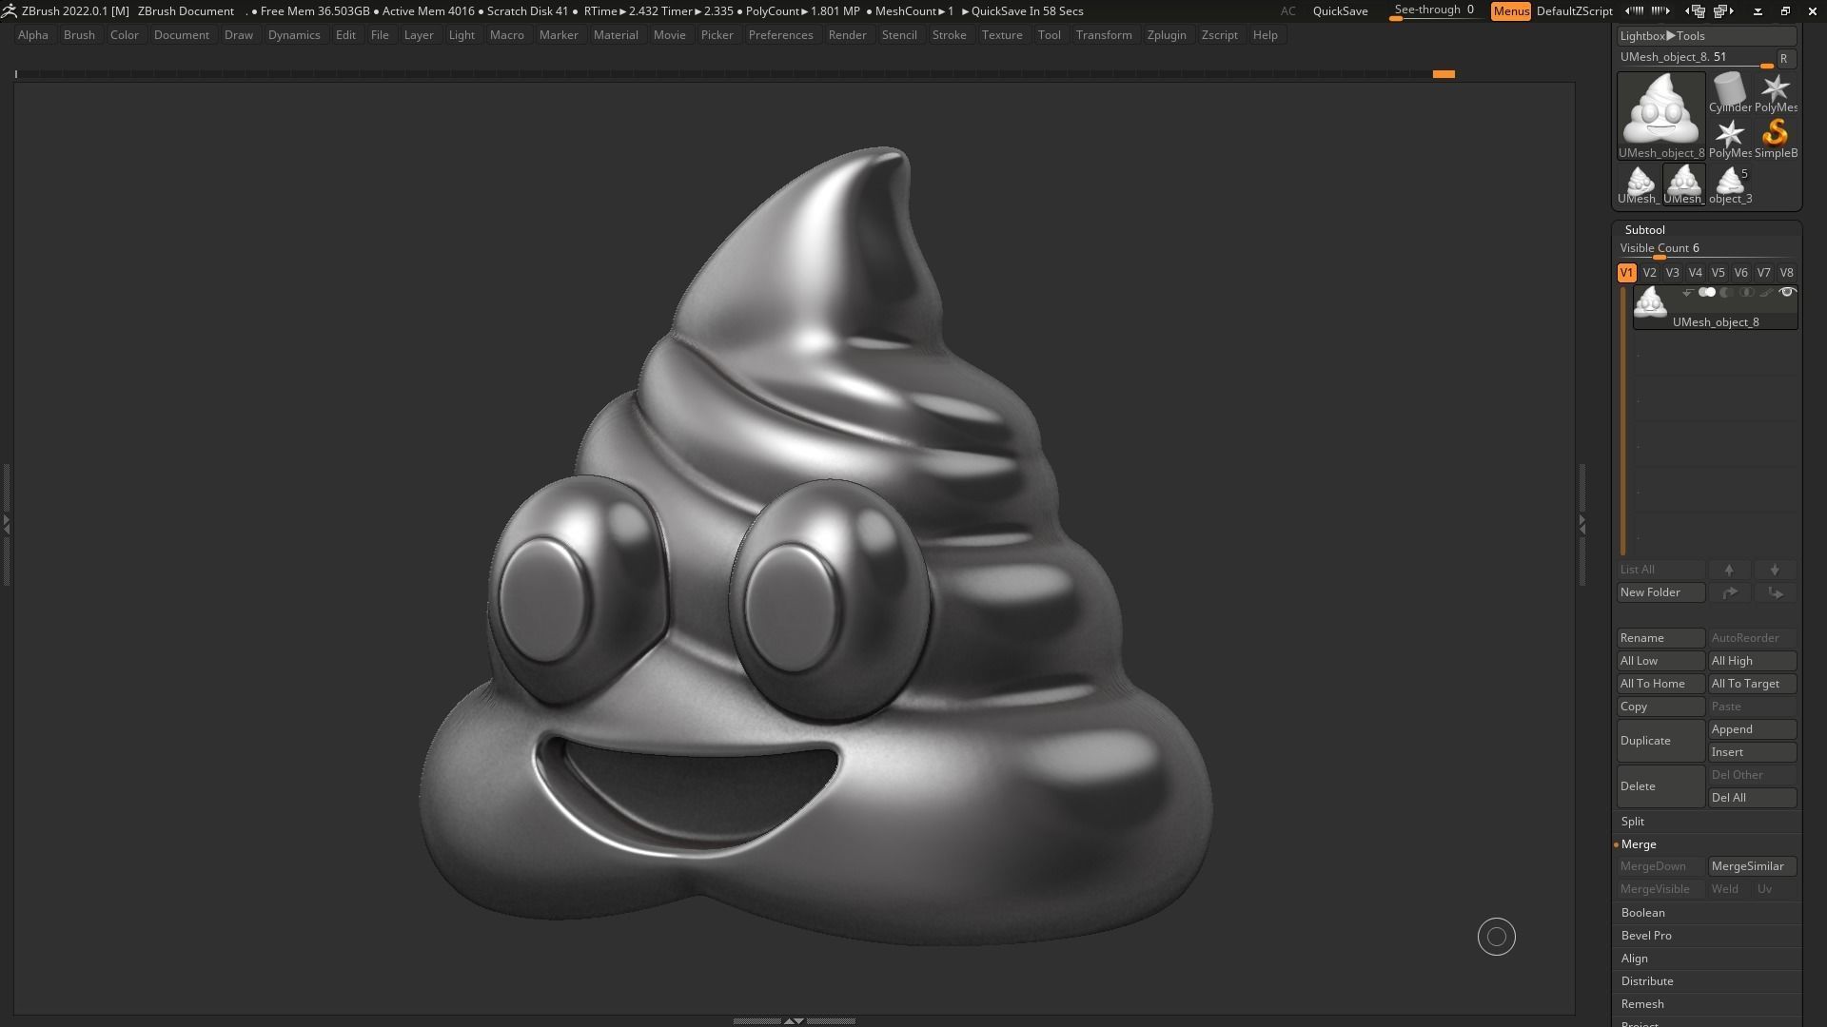Click the QuickSave button
Viewport: 1827px width, 1027px height.
1340,11
